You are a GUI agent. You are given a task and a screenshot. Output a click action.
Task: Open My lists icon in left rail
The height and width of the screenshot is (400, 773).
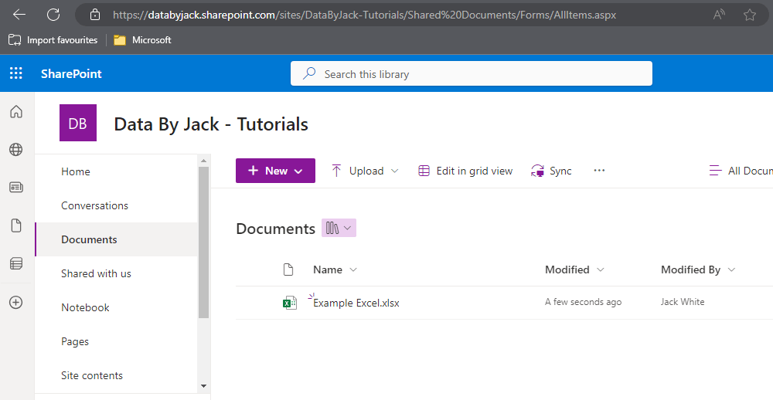[15, 264]
